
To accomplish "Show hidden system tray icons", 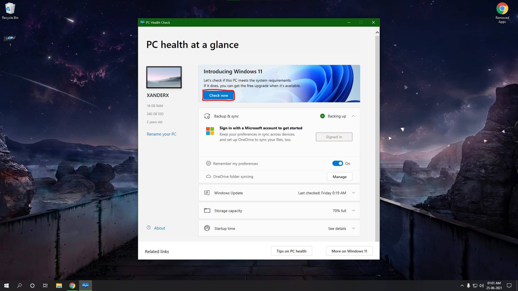I will point(462,286).
